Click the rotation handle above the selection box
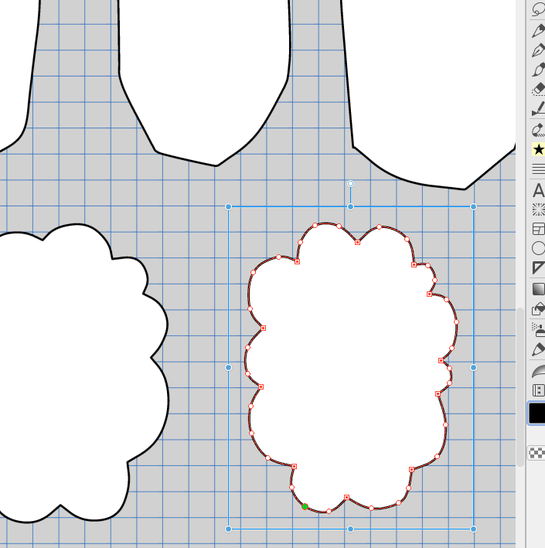The width and height of the screenshot is (545, 548). point(350,183)
